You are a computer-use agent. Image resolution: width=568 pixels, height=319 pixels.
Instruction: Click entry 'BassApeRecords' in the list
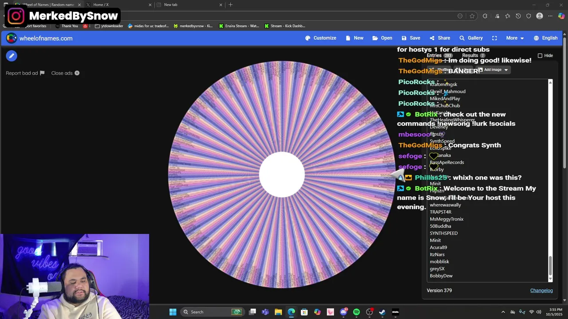446,162
